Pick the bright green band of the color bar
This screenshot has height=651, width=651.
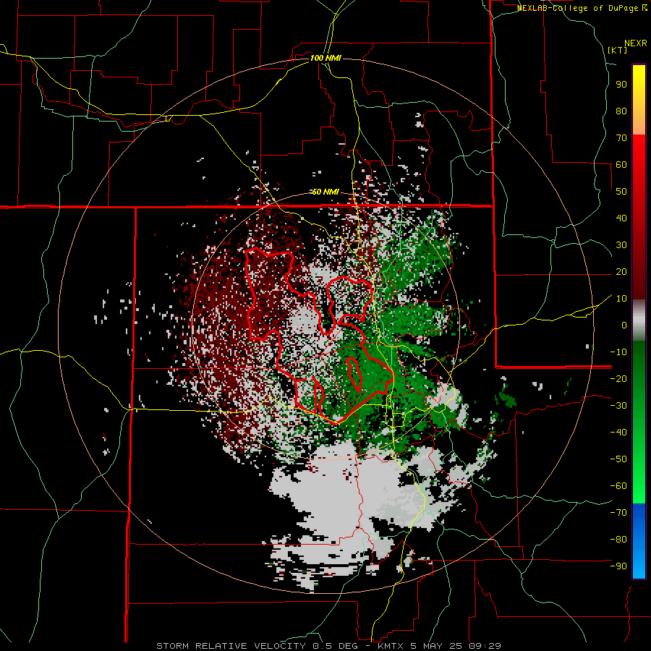(x=639, y=482)
